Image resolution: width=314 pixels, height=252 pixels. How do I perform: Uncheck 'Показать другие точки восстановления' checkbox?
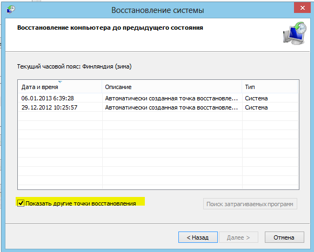pos(21,203)
